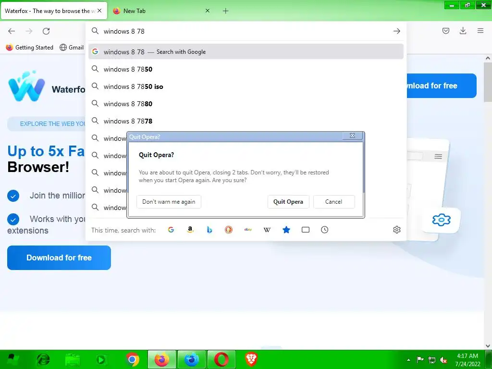Search this time with Bing
Viewport: 492px width, 369px height.
coord(209,230)
